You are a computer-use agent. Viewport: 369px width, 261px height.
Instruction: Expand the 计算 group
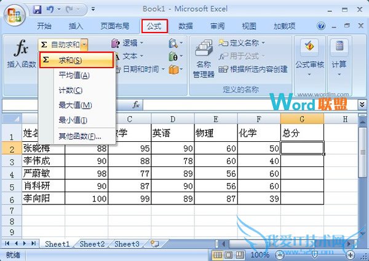(339, 59)
